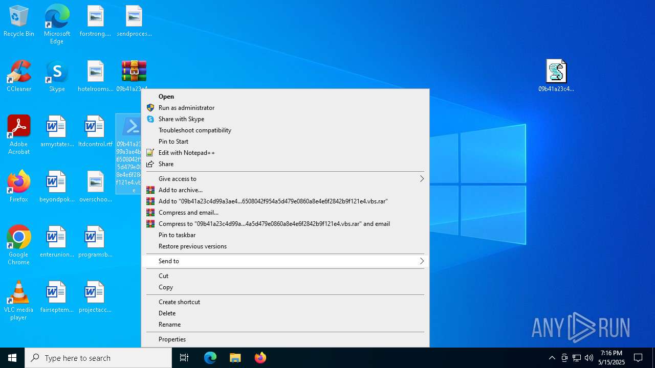Open File Explorer from the taskbar
This screenshot has width=655, height=368.
pyautogui.click(x=235, y=358)
